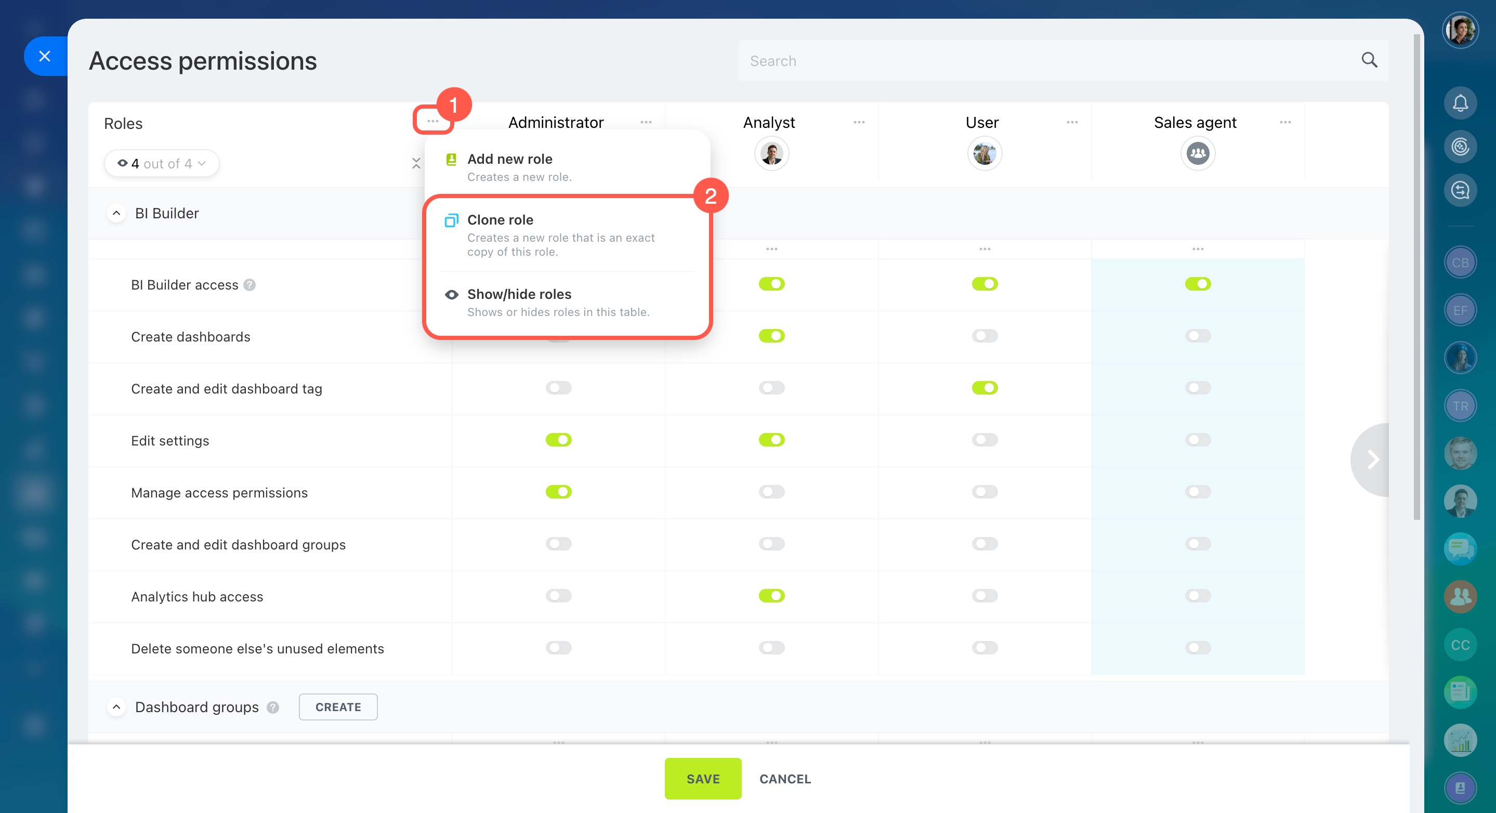The height and width of the screenshot is (813, 1496).
Task: Enable Create dashboards for User role
Action: coord(985,336)
